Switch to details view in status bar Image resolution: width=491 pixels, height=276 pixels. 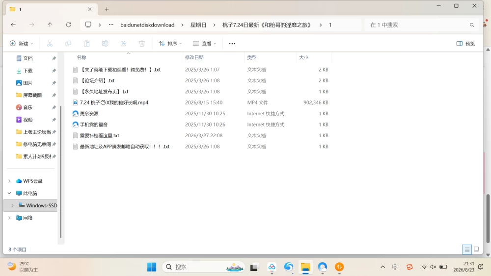click(467, 250)
